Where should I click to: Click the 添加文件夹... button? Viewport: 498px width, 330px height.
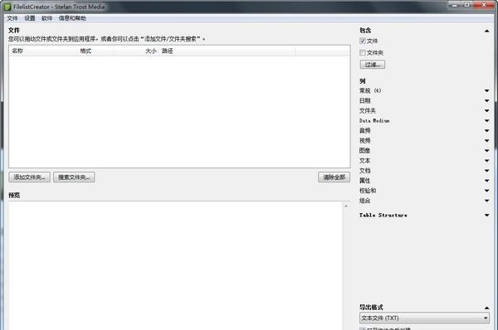coord(29,177)
